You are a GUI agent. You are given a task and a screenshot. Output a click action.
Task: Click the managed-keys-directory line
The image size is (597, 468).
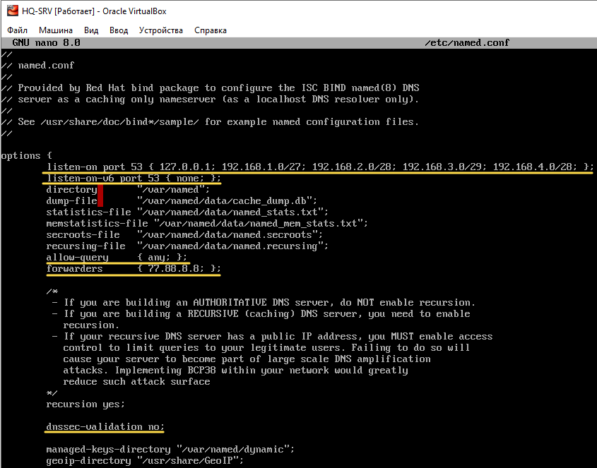pyautogui.click(x=170, y=449)
